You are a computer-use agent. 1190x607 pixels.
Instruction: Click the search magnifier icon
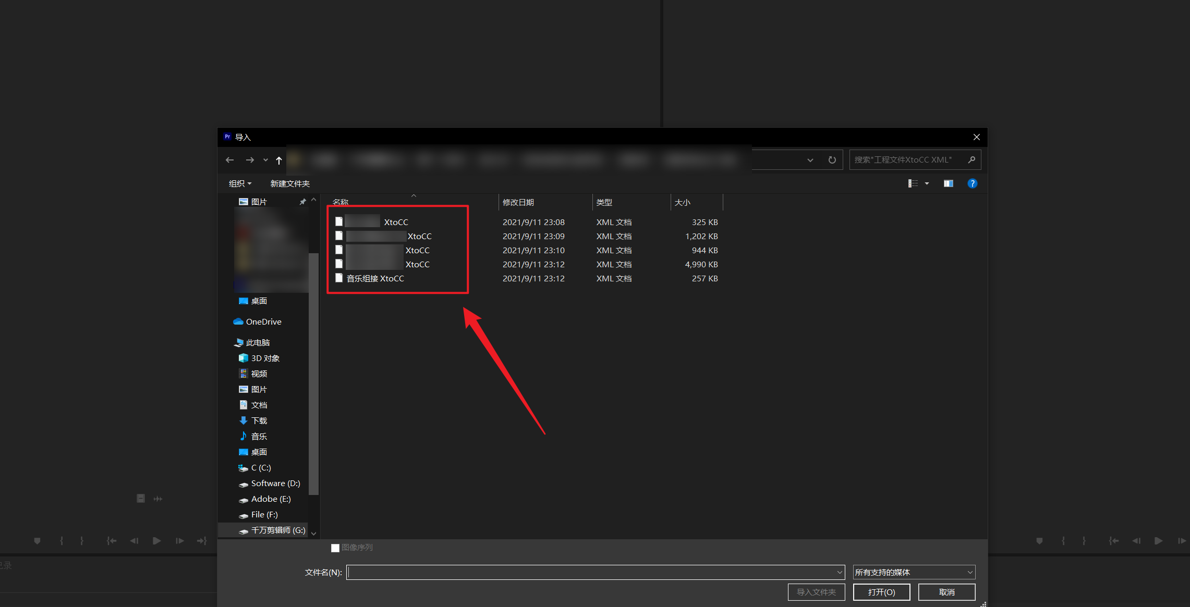972,160
